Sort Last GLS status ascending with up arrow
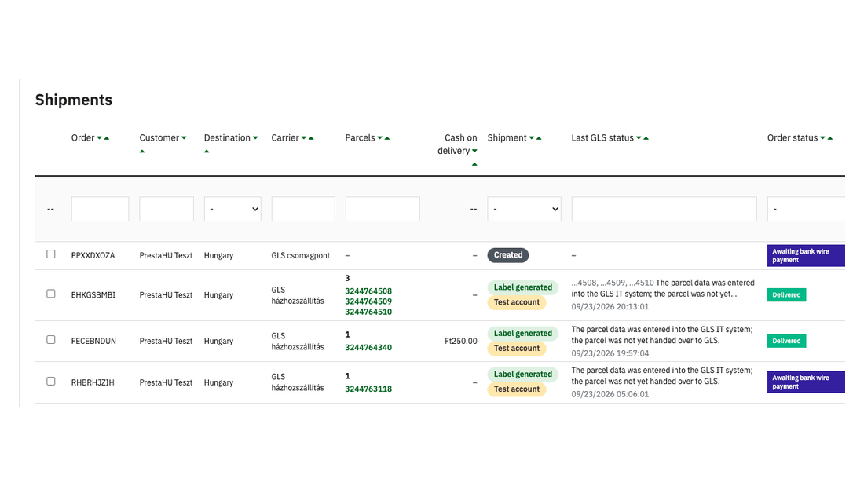This screenshot has width=864, height=486. [646, 138]
